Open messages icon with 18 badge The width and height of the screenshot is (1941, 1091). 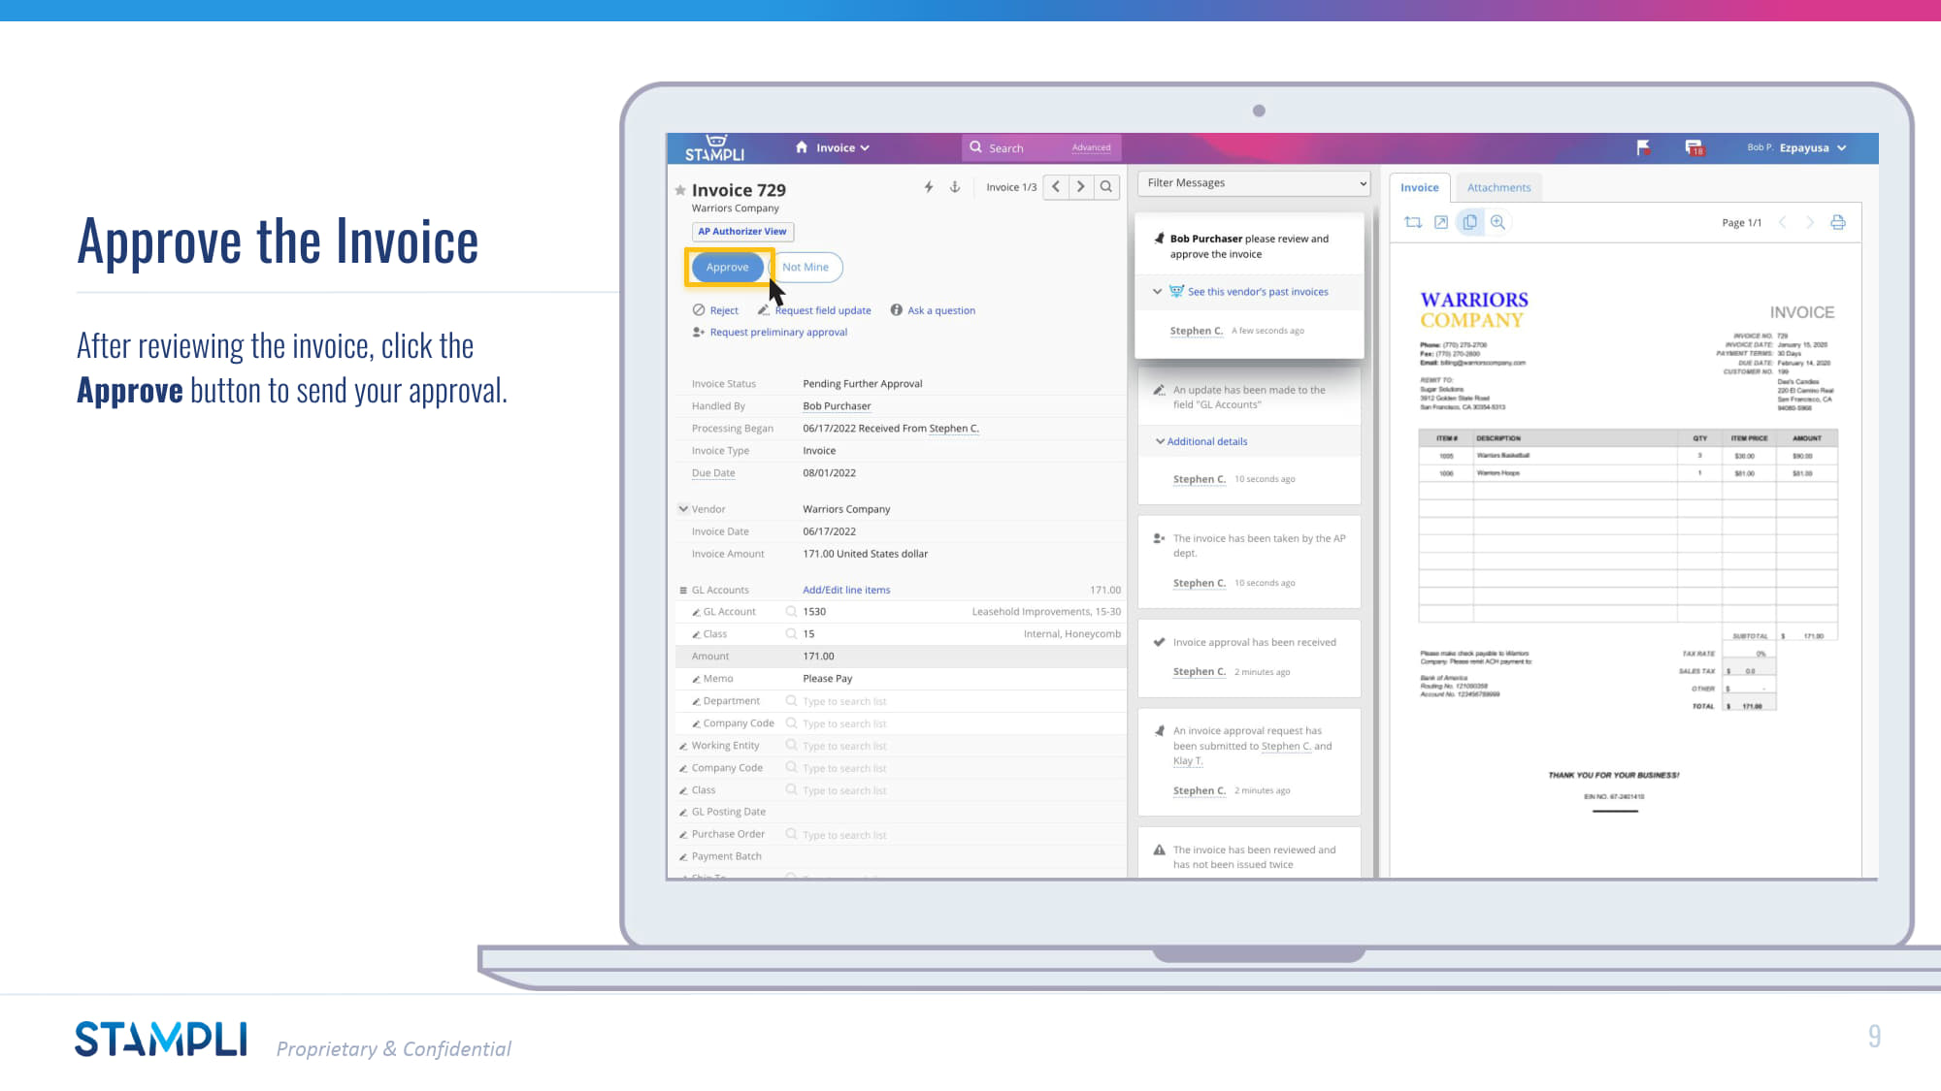click(x=1694, y=147)
